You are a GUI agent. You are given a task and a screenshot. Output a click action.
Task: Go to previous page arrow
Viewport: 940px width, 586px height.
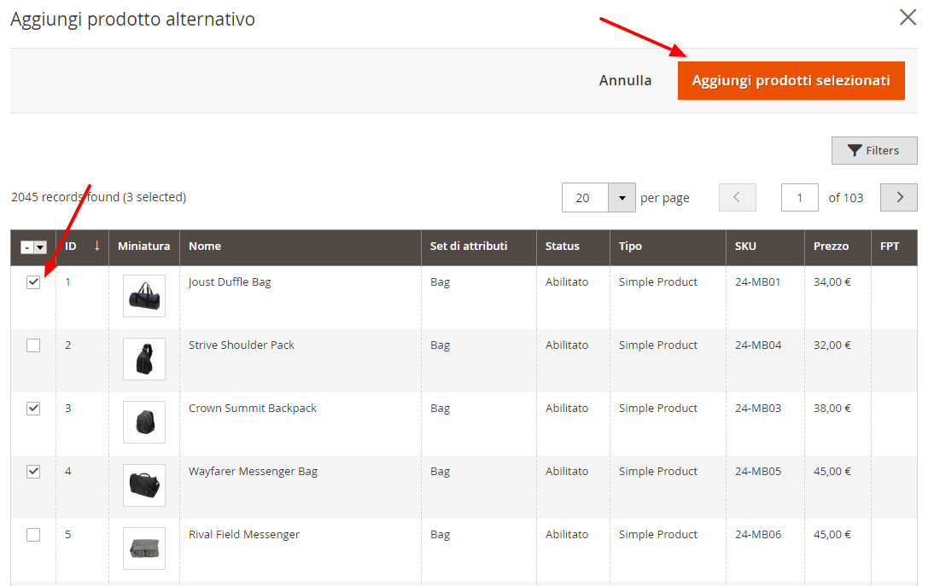click(738, 197)
